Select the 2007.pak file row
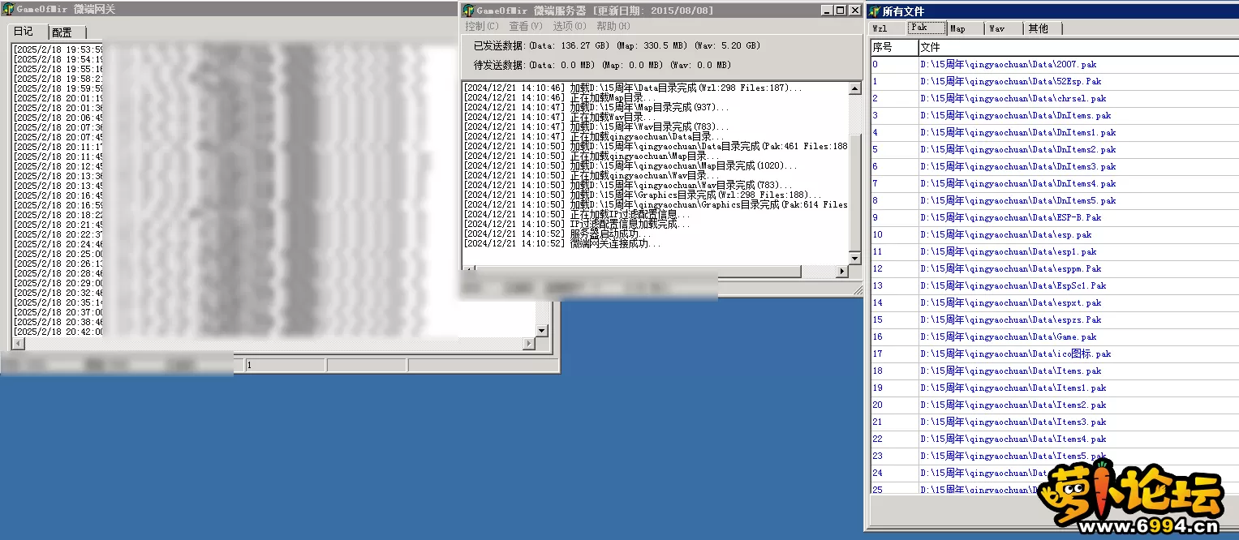 click(1053, 64)
